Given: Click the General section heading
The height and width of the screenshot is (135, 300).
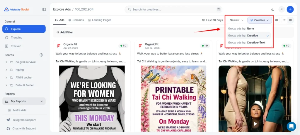Looking at the screenshot, I should (10, 22).
